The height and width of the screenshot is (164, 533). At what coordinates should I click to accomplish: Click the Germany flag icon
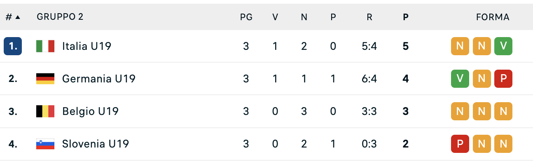coord(45,79)
